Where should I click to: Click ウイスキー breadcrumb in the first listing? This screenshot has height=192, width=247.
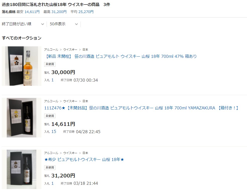70,50
